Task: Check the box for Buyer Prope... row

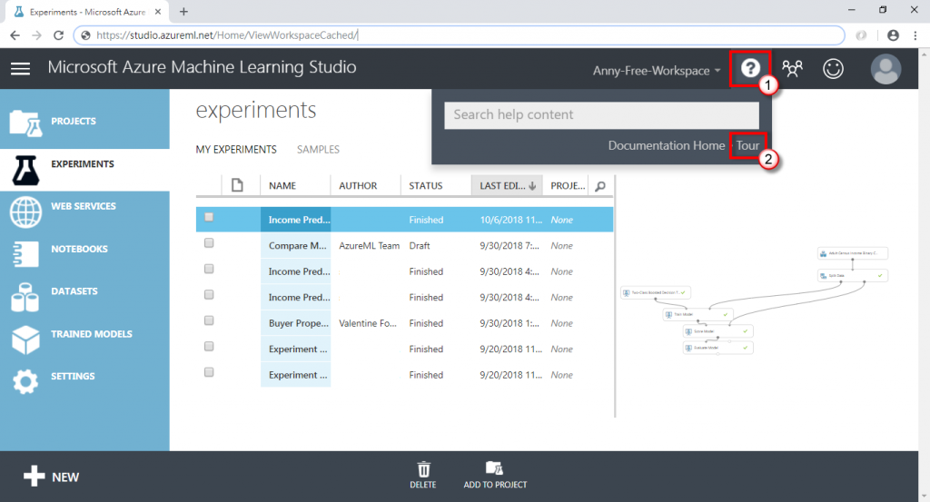Action: pyautogui.click(x=209, y=320)
